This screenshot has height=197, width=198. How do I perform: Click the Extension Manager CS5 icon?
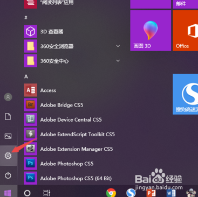[x=31, y=149]
